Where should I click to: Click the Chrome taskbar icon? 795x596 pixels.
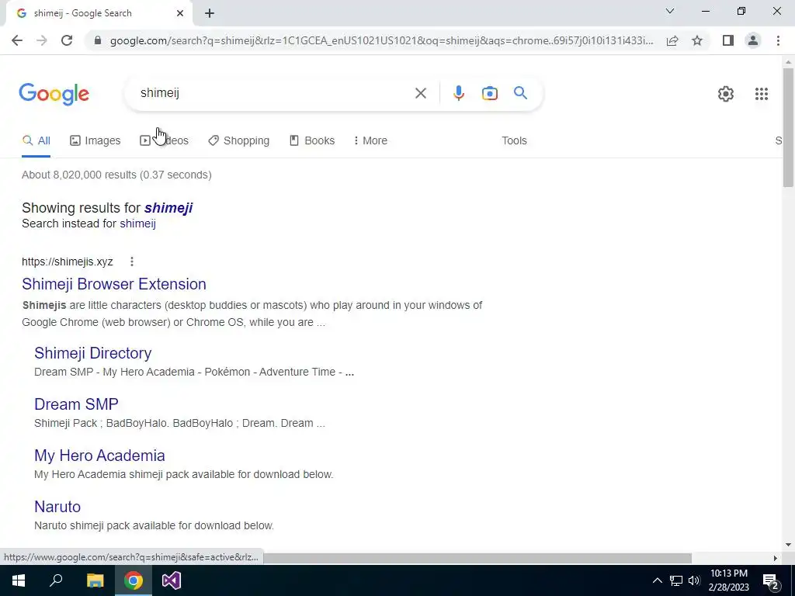[x=134, y=580]
